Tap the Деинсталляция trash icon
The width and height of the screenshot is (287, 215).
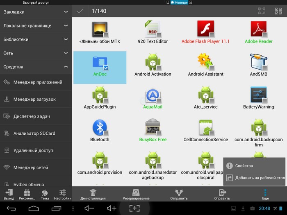point(93,192)
